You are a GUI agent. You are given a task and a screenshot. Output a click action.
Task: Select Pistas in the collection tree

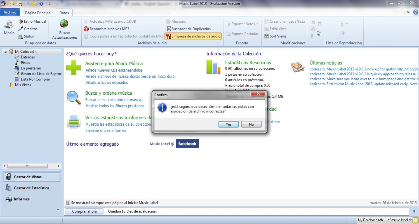pos(25,63)
